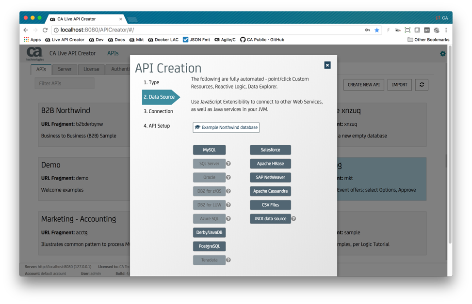Click the help icon beside DB2 for z/OS
Viewport: 472px width, 304px height.
point(228,191)
